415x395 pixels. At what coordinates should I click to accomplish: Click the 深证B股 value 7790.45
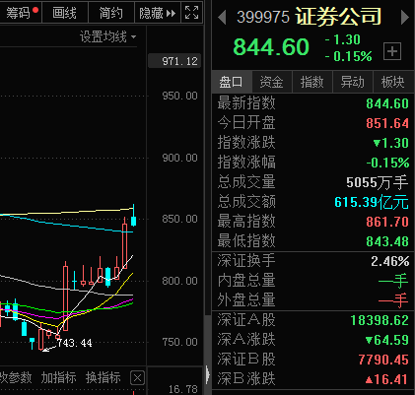[383, 360]
